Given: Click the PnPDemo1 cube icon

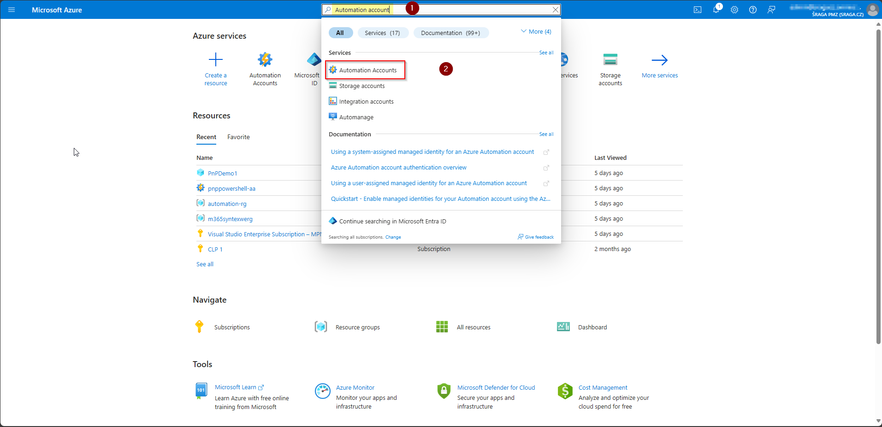Looking at the screenshot, I should click(x=201, y=173).
